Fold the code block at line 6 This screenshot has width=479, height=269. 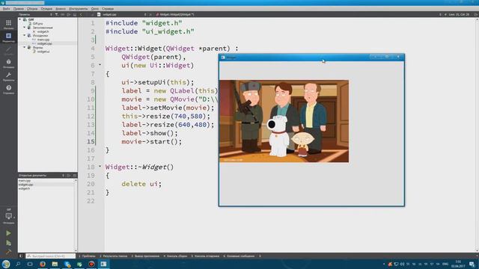click(x=100, y=65)
